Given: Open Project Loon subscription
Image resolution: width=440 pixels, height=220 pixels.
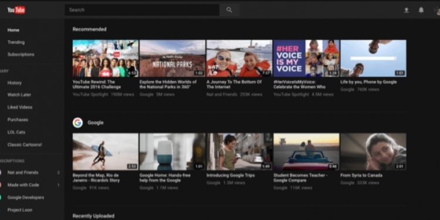Looking at the screenshot, I should 19,210.
